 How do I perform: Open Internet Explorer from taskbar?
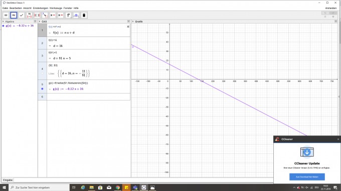pos(83,187)
